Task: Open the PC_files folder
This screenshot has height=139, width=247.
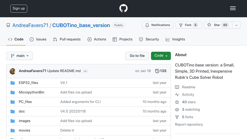Action: point(25,102)
